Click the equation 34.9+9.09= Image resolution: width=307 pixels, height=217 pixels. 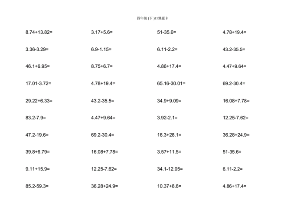coord(169,101)
